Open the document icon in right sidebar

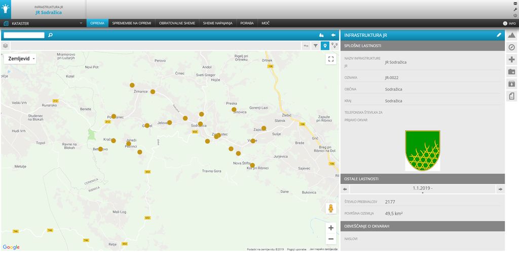tap(512, 96)
